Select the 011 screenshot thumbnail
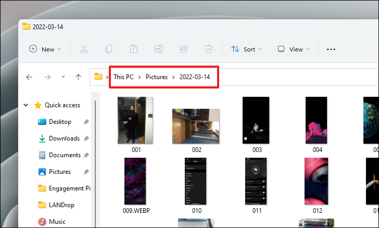379x228 pixels. (x=256, y=181)
